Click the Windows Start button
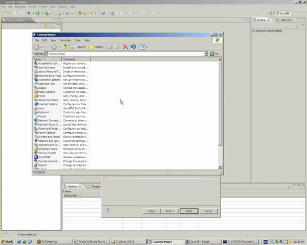Screen dimensions: 307x245 (x=7, y=241)
